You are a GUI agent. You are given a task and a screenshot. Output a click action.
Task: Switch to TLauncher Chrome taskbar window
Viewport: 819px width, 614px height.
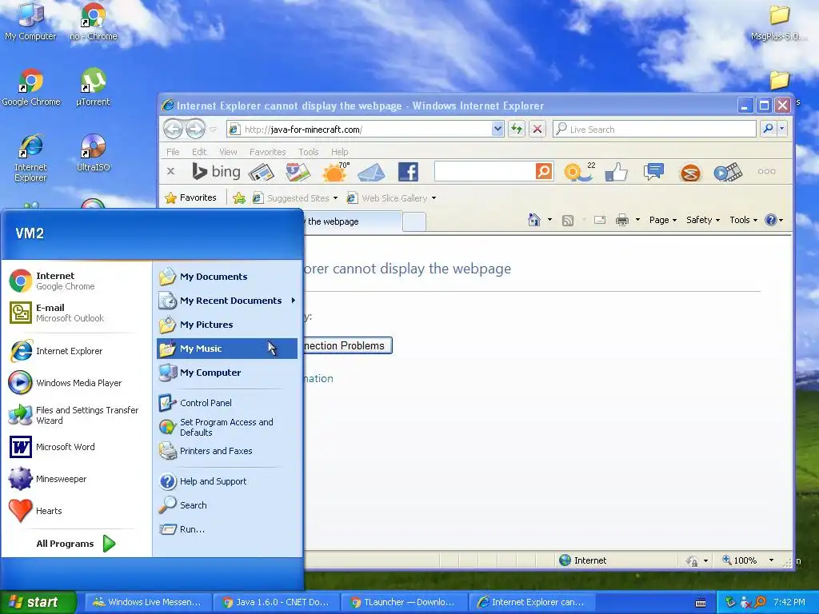click(x=404, y=603)
